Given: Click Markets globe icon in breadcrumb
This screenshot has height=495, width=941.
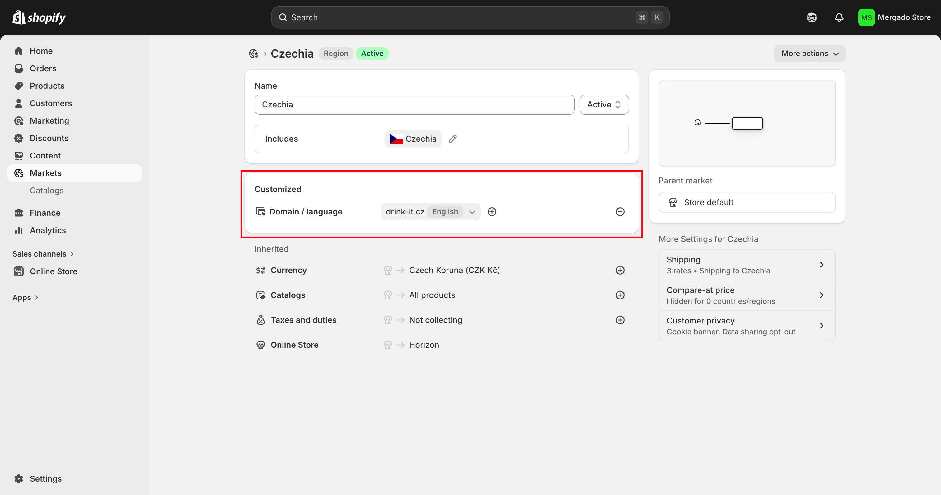Looking at the screenshot, I should pyautogui.click(x=253, y=54).
